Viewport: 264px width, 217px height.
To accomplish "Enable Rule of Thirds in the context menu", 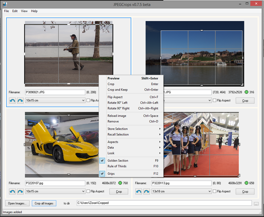I will pos(131,166).
